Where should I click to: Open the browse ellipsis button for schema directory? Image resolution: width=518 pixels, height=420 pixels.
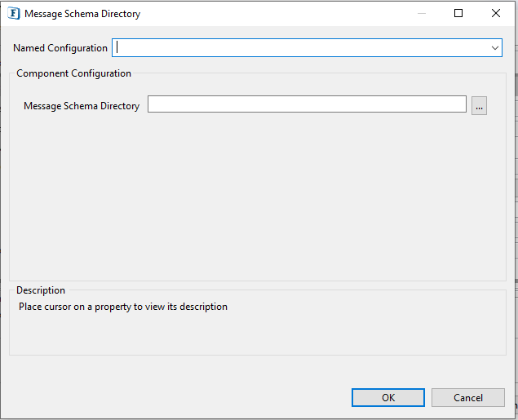tap(479, 106)
